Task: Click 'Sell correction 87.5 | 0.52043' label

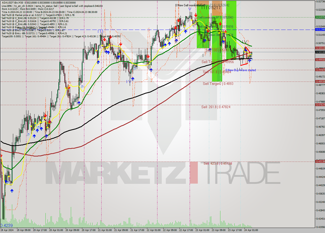Action: [x=215, y=17]
